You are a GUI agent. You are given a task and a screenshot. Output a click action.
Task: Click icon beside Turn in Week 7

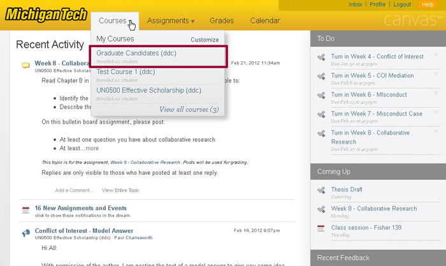(321, 114)
